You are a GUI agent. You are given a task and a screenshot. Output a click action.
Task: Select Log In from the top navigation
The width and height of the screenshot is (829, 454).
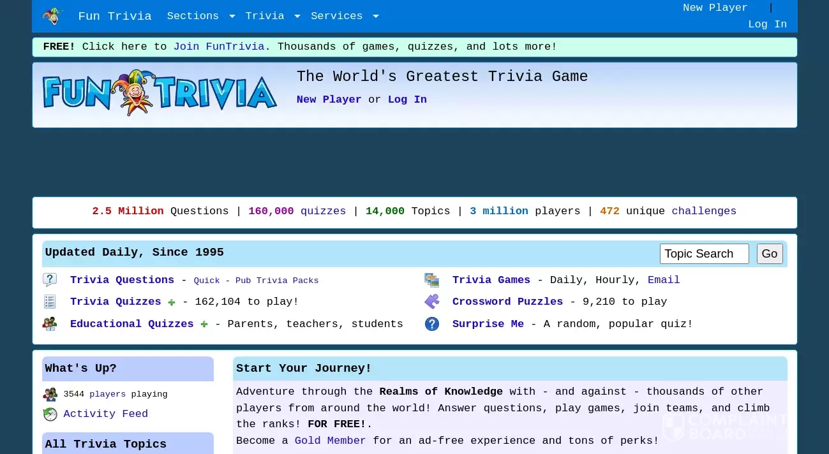(768, 24)
